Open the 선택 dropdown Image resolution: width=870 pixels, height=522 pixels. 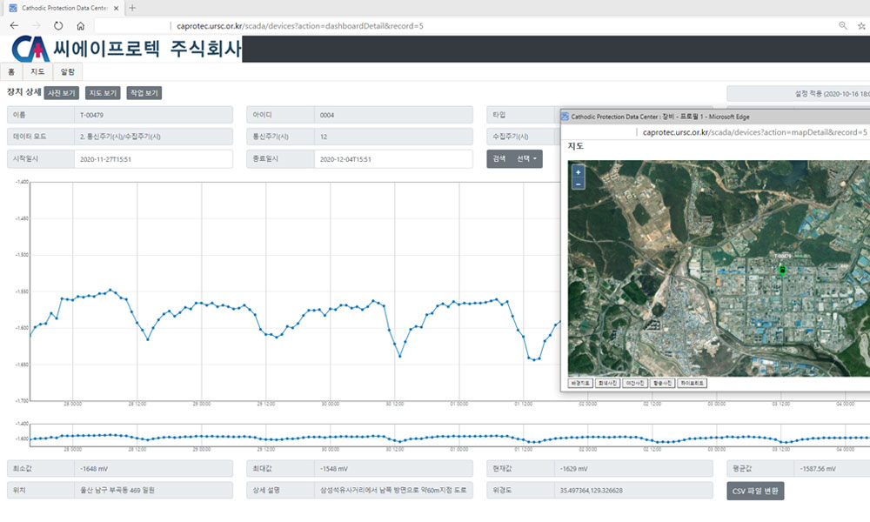click(x=527, y=158)
